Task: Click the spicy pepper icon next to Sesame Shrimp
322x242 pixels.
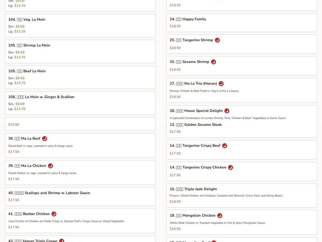Action: 213,62
